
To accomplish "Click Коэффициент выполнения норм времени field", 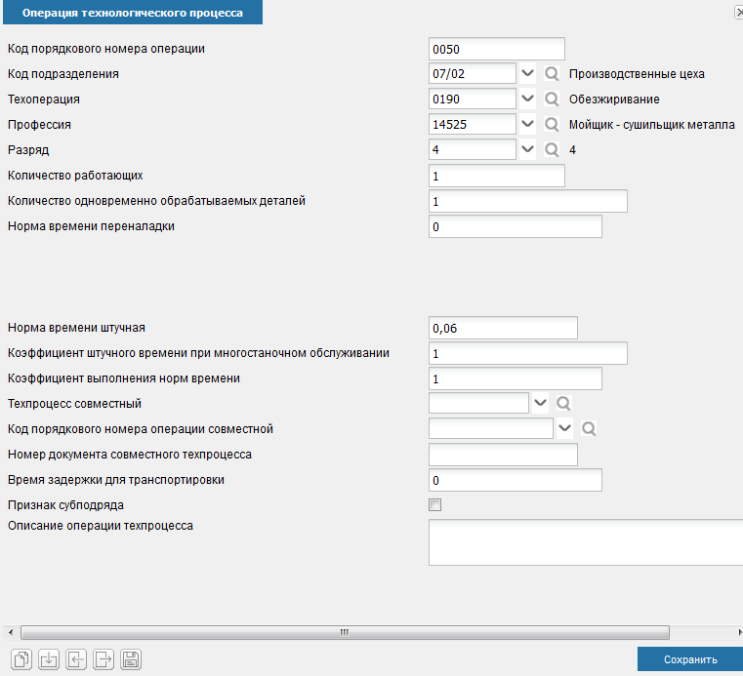I will (x=516, y=378).
